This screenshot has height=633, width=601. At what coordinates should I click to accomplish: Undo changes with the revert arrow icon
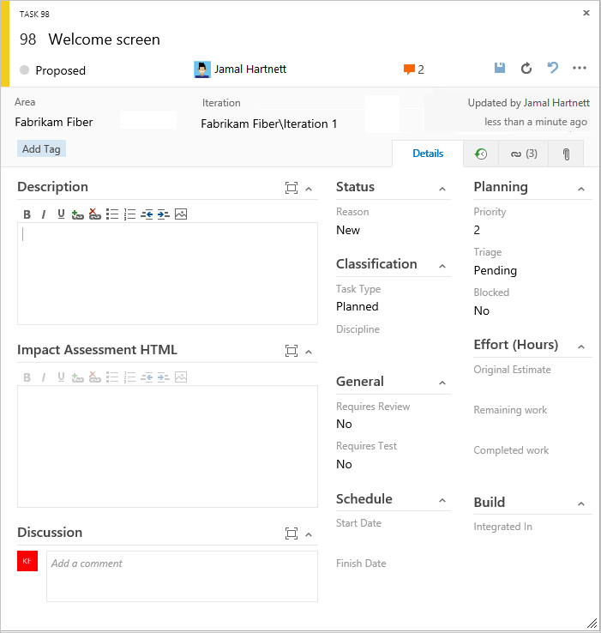point(553,68)
